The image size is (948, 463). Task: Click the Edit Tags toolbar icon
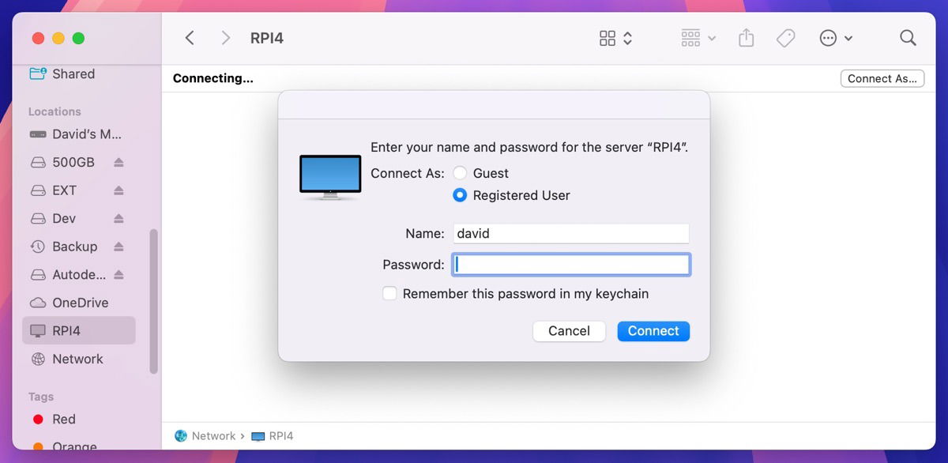785,38
